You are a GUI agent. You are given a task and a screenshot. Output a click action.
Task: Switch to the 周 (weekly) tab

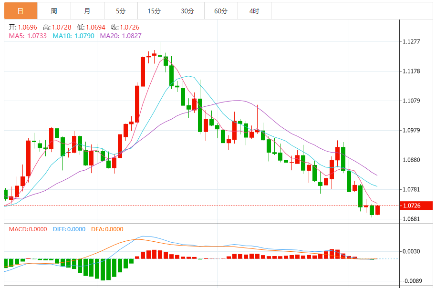54,11
